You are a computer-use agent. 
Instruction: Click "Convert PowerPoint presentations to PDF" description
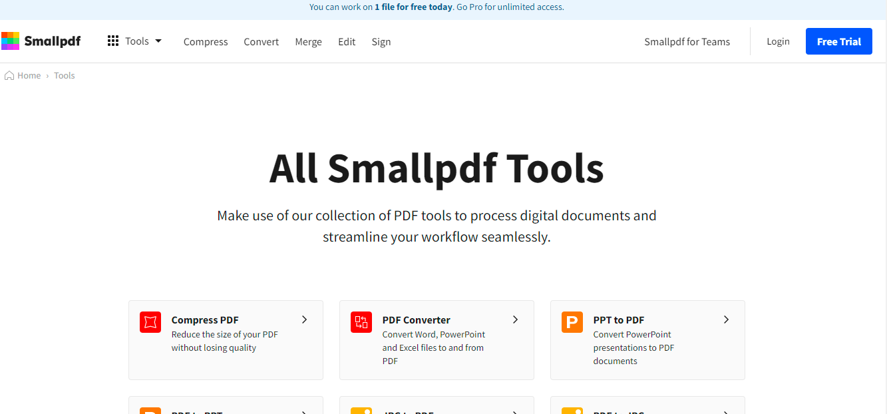(x=633, y=348)
